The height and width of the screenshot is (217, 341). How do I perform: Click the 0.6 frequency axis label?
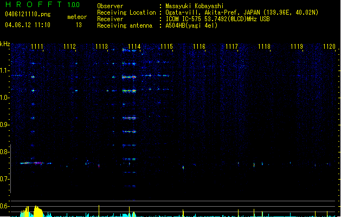(4, 206)
